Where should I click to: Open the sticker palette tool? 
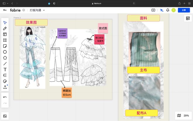(5, 81)
